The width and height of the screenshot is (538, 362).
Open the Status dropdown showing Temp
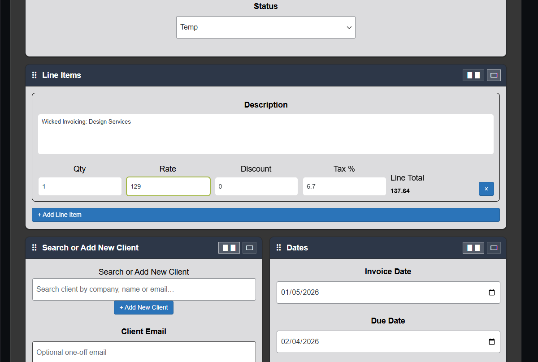click(x=265, y=27)
